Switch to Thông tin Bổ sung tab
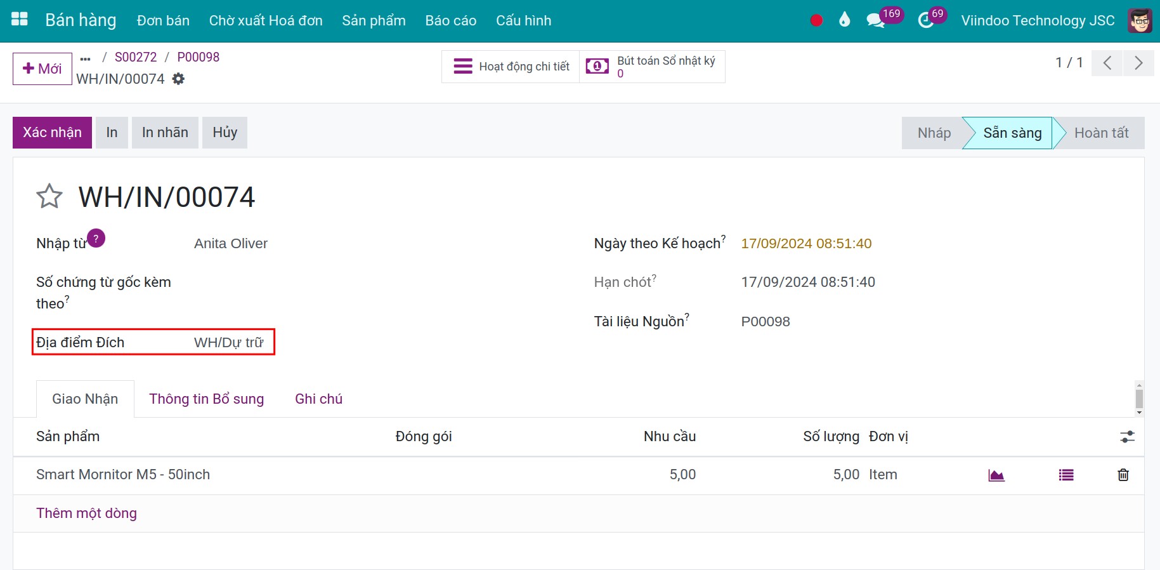The height and width of the screenshot is (570, 1160). pos(206,399)
